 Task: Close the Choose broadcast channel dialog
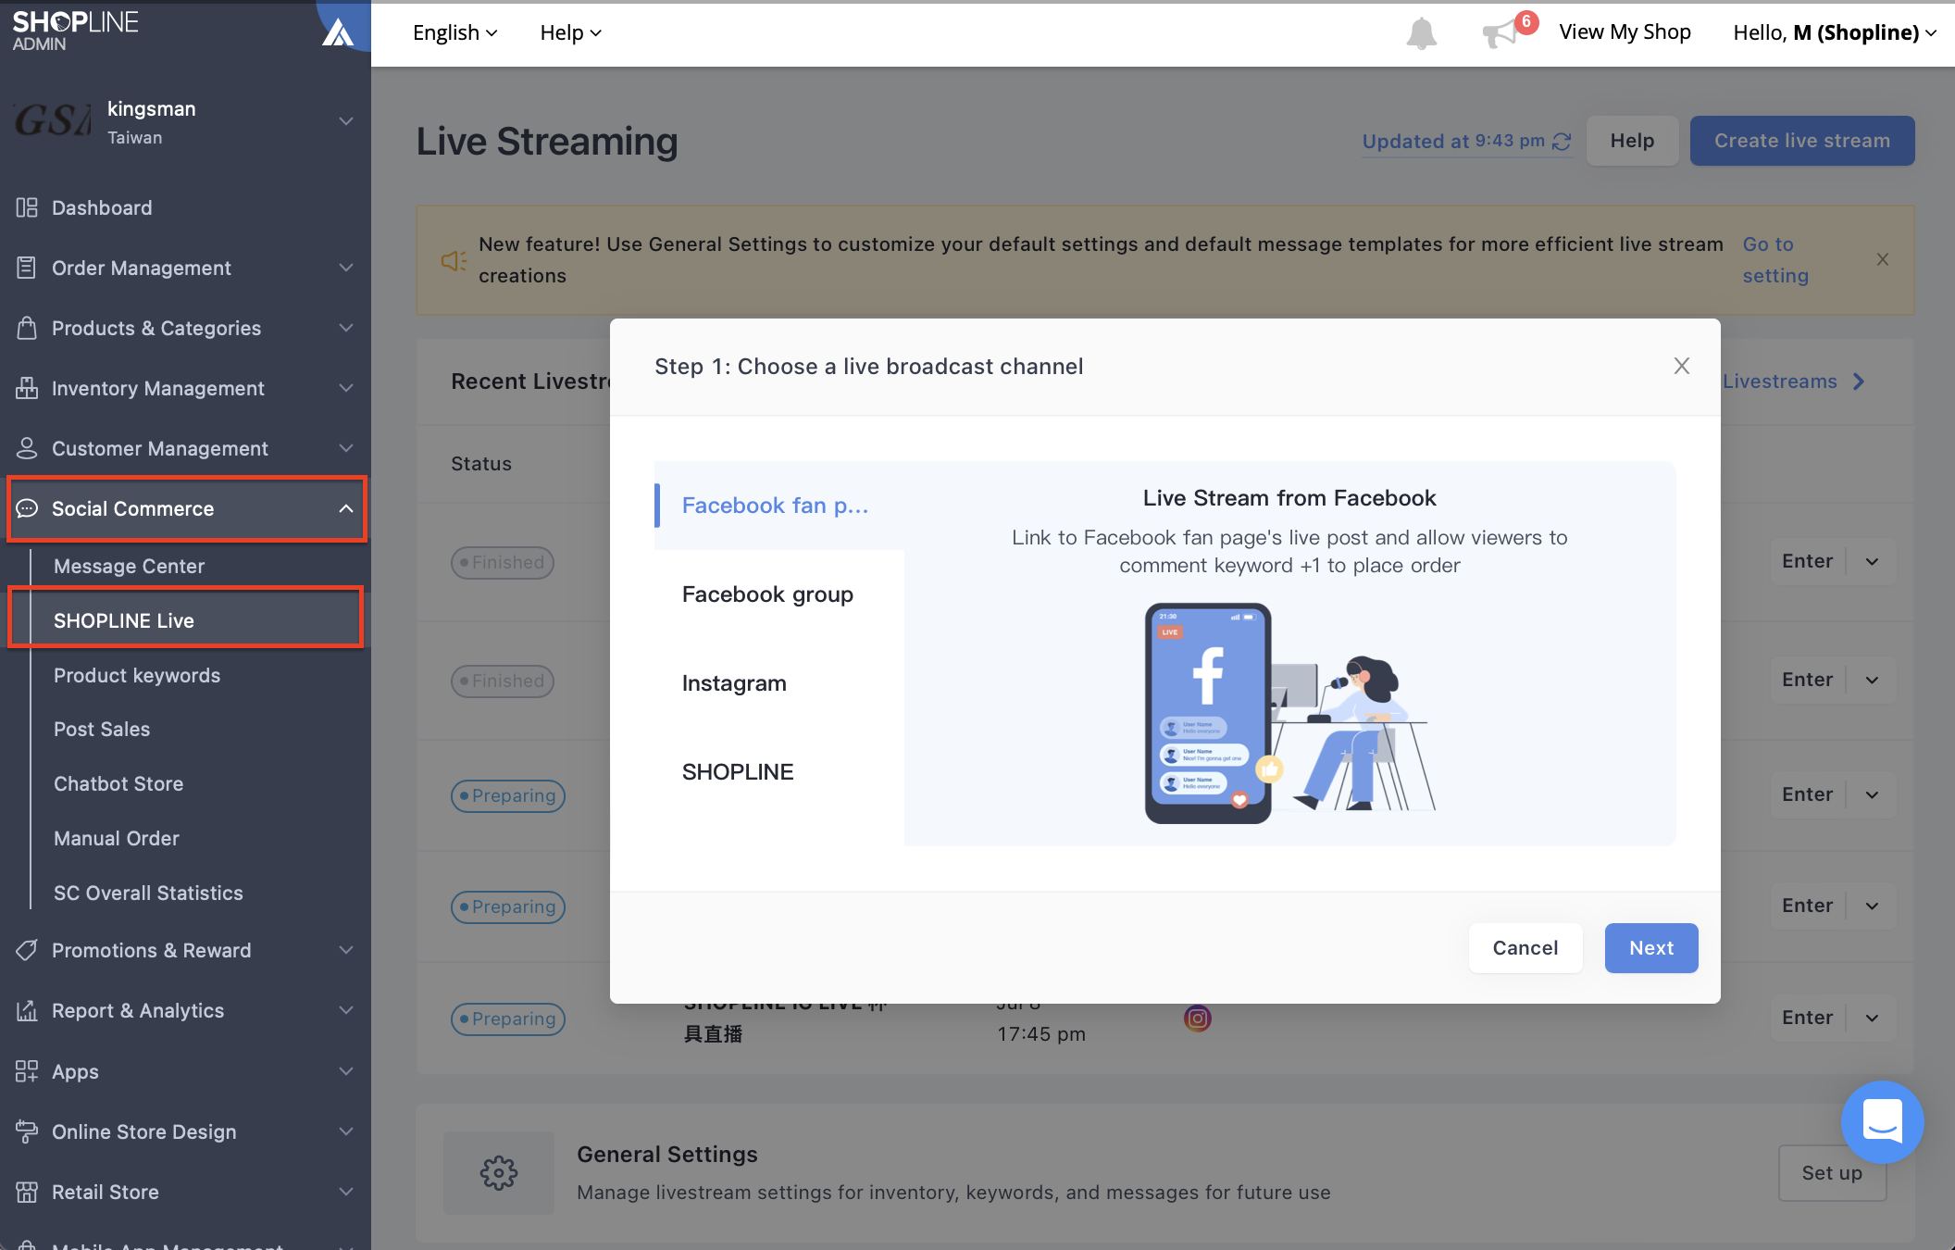(1682, 366)
